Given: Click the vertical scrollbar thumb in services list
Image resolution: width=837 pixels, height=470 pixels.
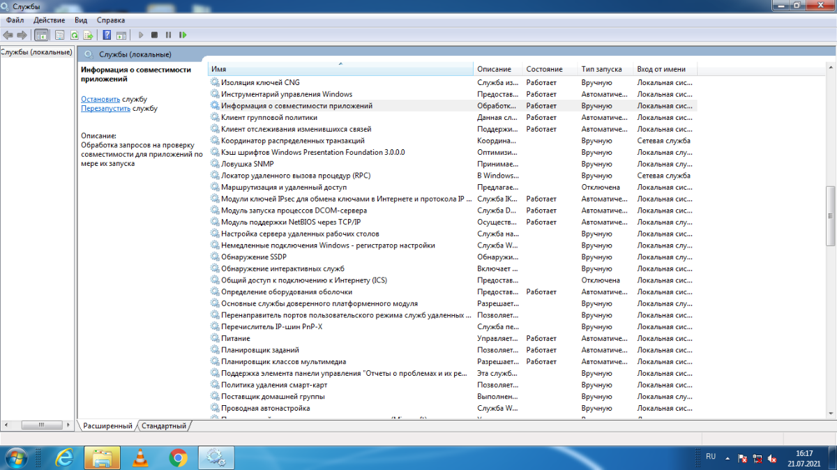Looking at the screenshot, I should coord(830,215).
